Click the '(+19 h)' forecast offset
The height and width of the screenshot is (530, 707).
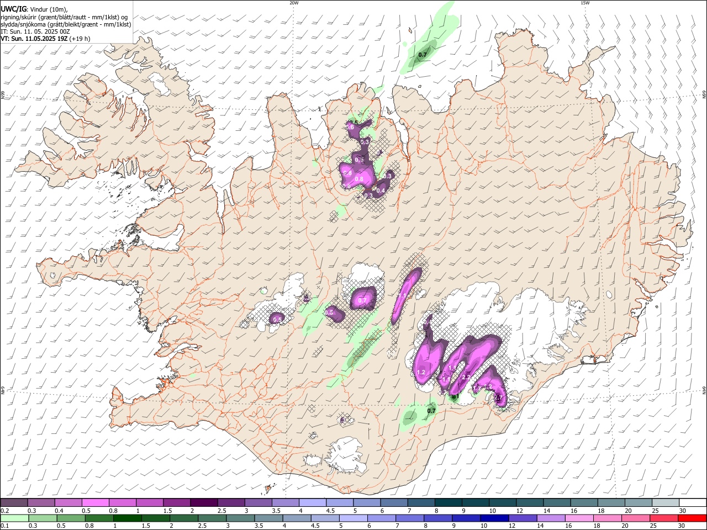point(80,39)
